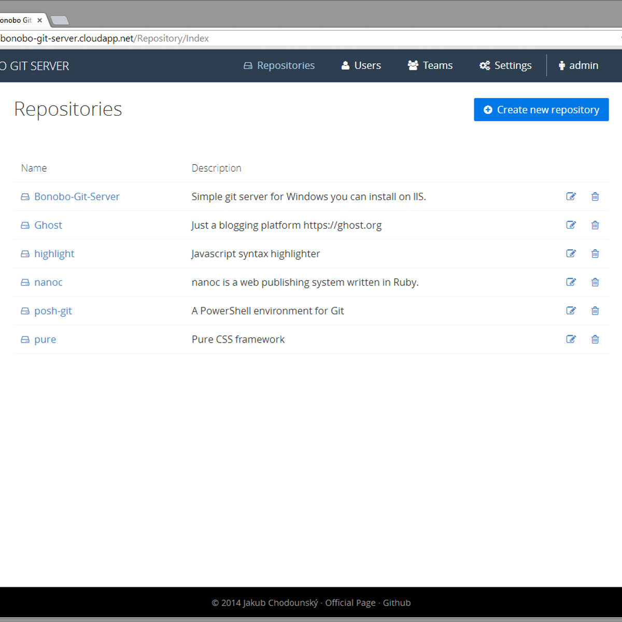Click the GIT SERVER brand title
The width and height of the screenshot is (622, 622).
click(x=35, y=66)
